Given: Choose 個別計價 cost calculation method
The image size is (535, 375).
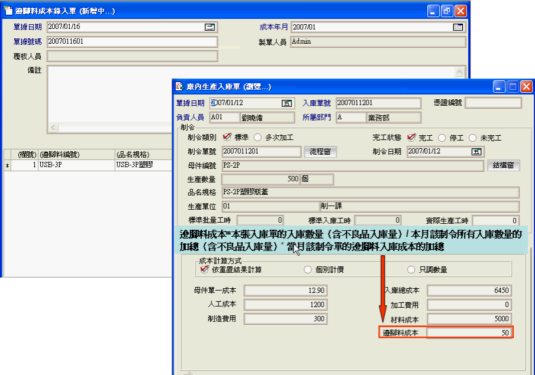Looking at the screenshot, I should (307, 270).
